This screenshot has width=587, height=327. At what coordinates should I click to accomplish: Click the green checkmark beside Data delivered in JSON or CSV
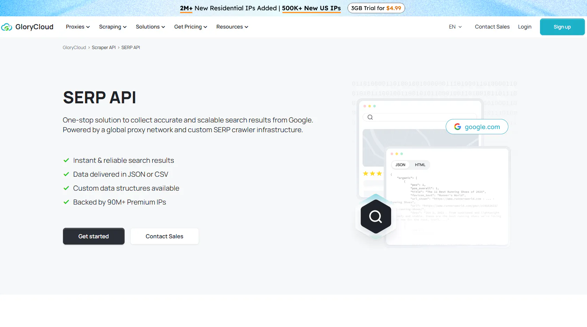[x=66, y=174]
